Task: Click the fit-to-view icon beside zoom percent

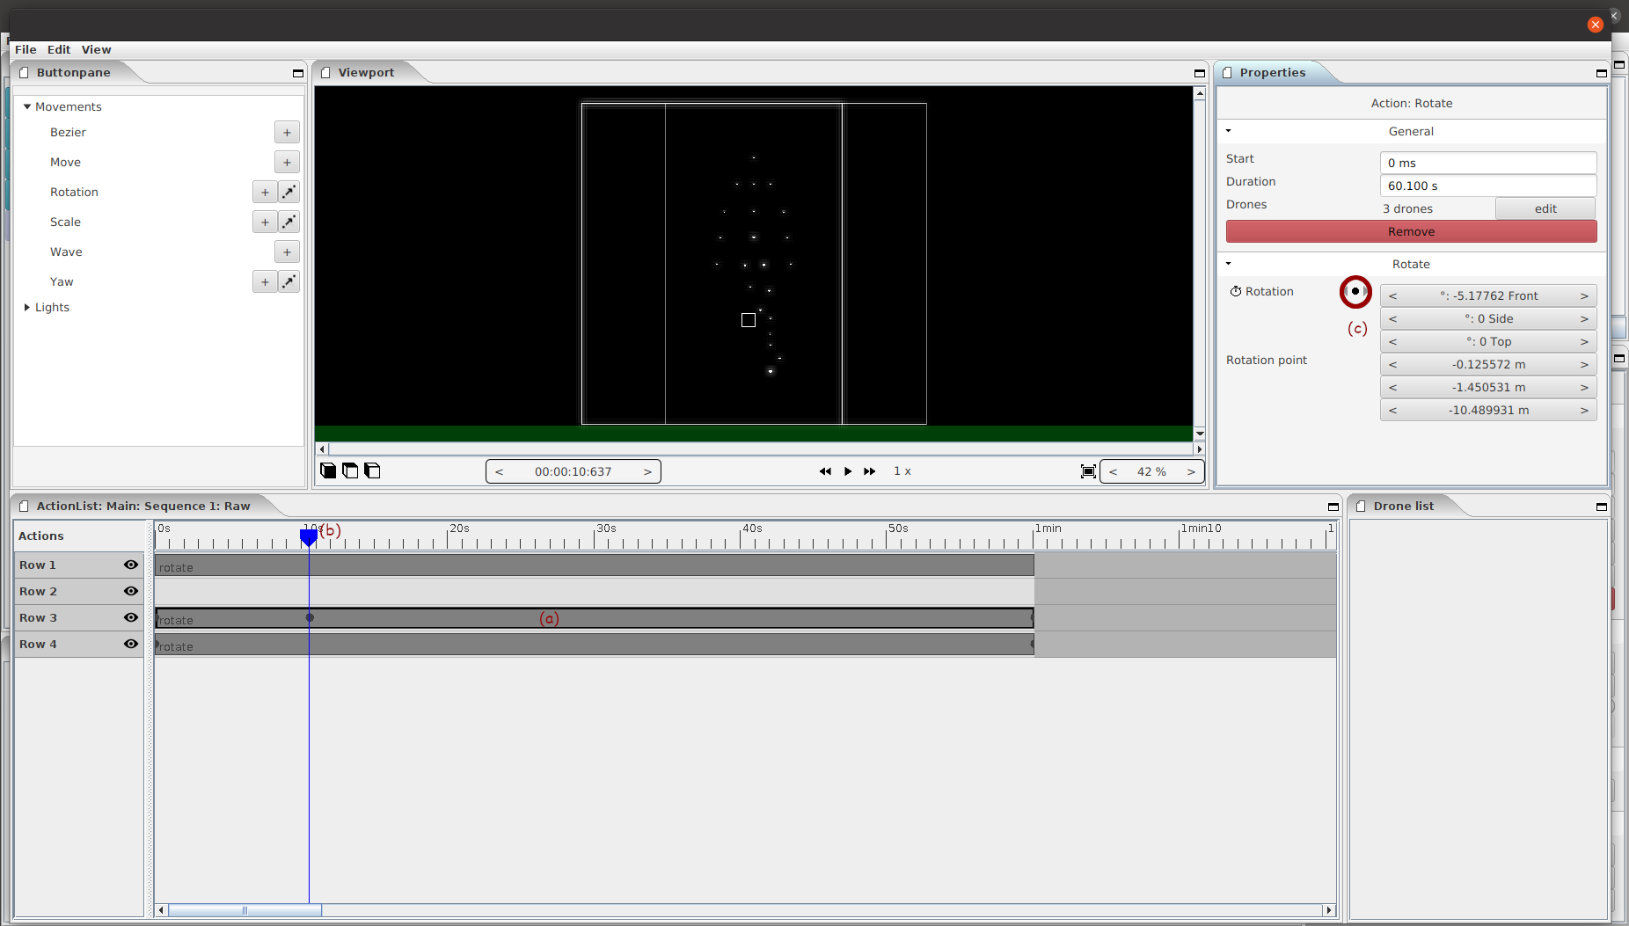Action: pos(1088,471)
